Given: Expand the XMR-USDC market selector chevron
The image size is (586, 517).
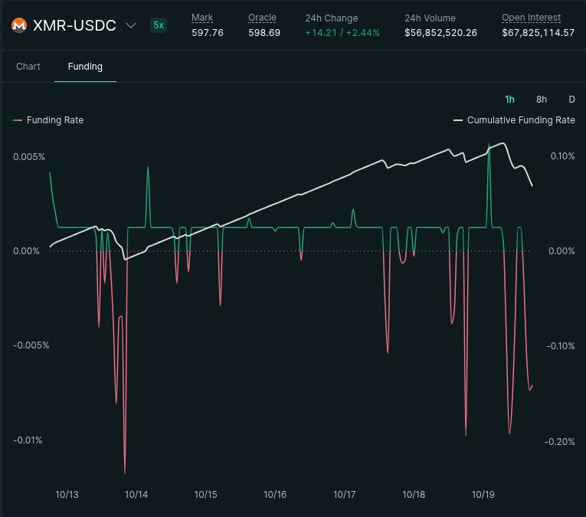Looking at the screenshot, I should pyautogui.click(x=131, y=25).
